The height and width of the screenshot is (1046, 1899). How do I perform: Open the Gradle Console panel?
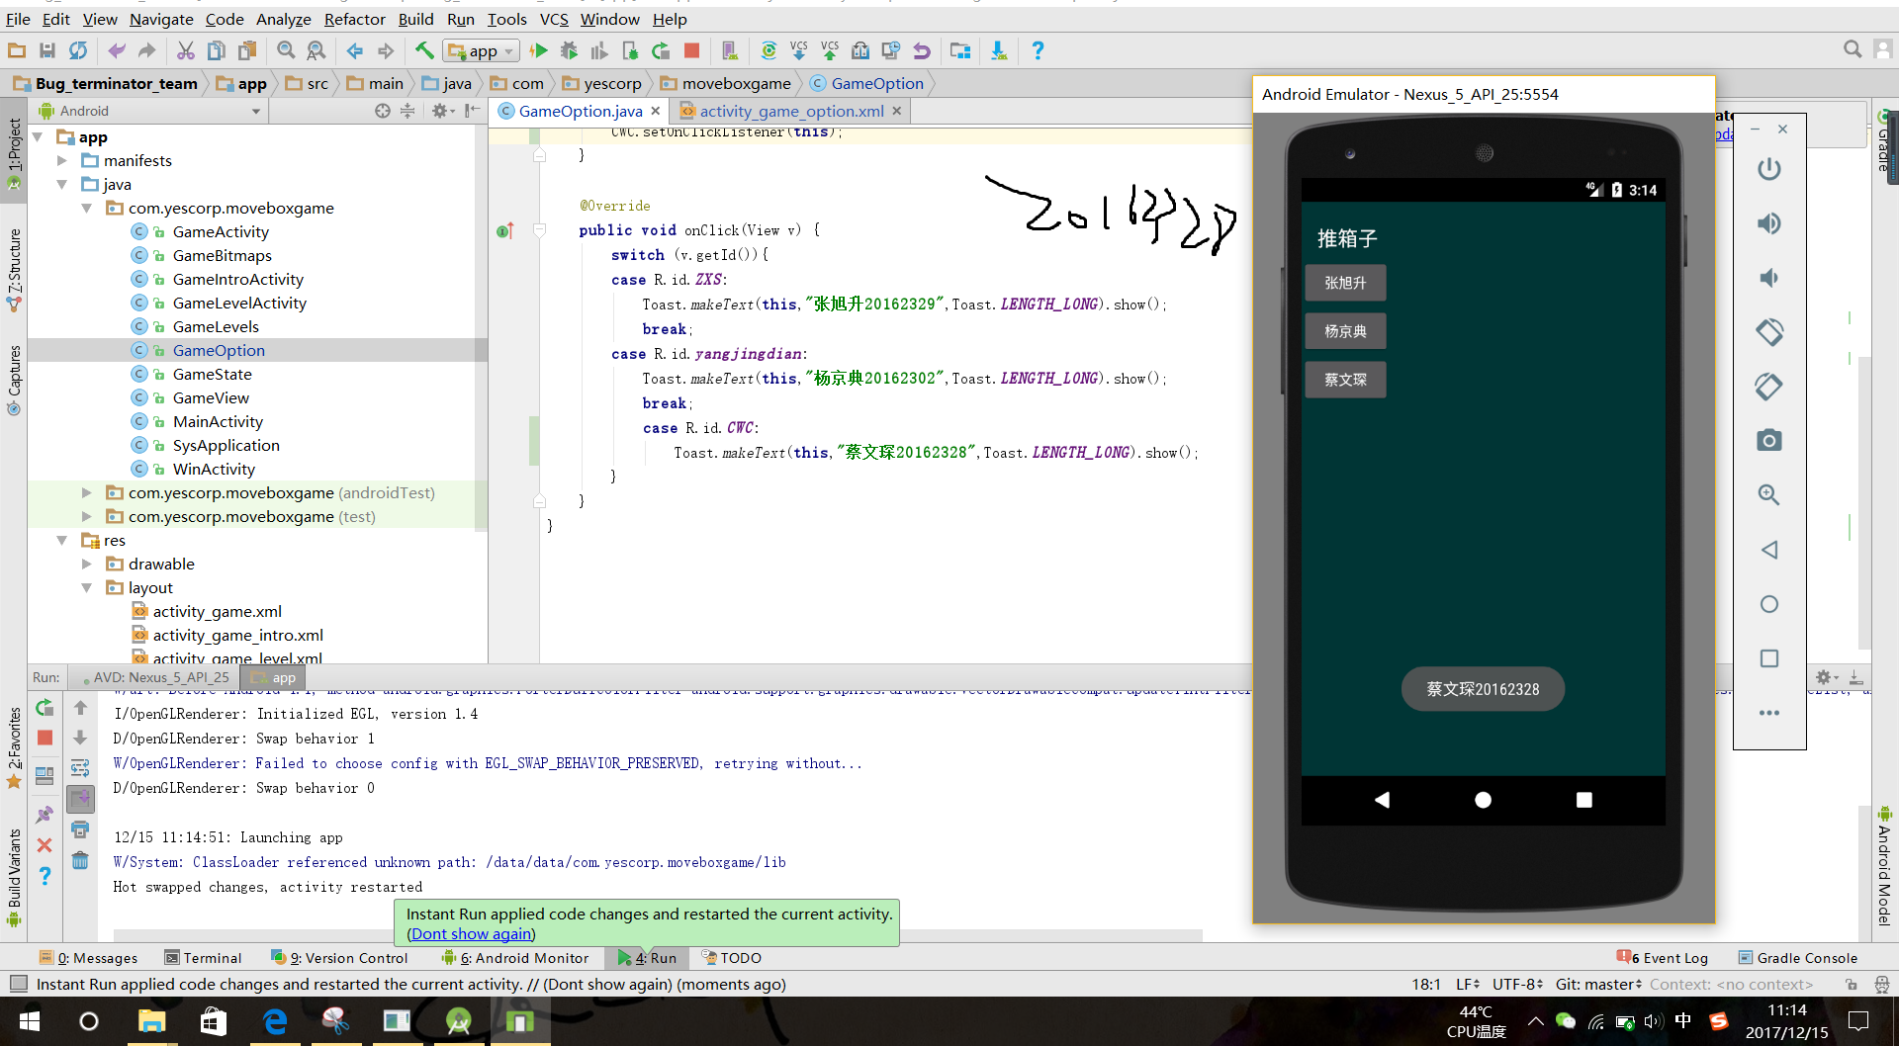(x=1798, y=957)
